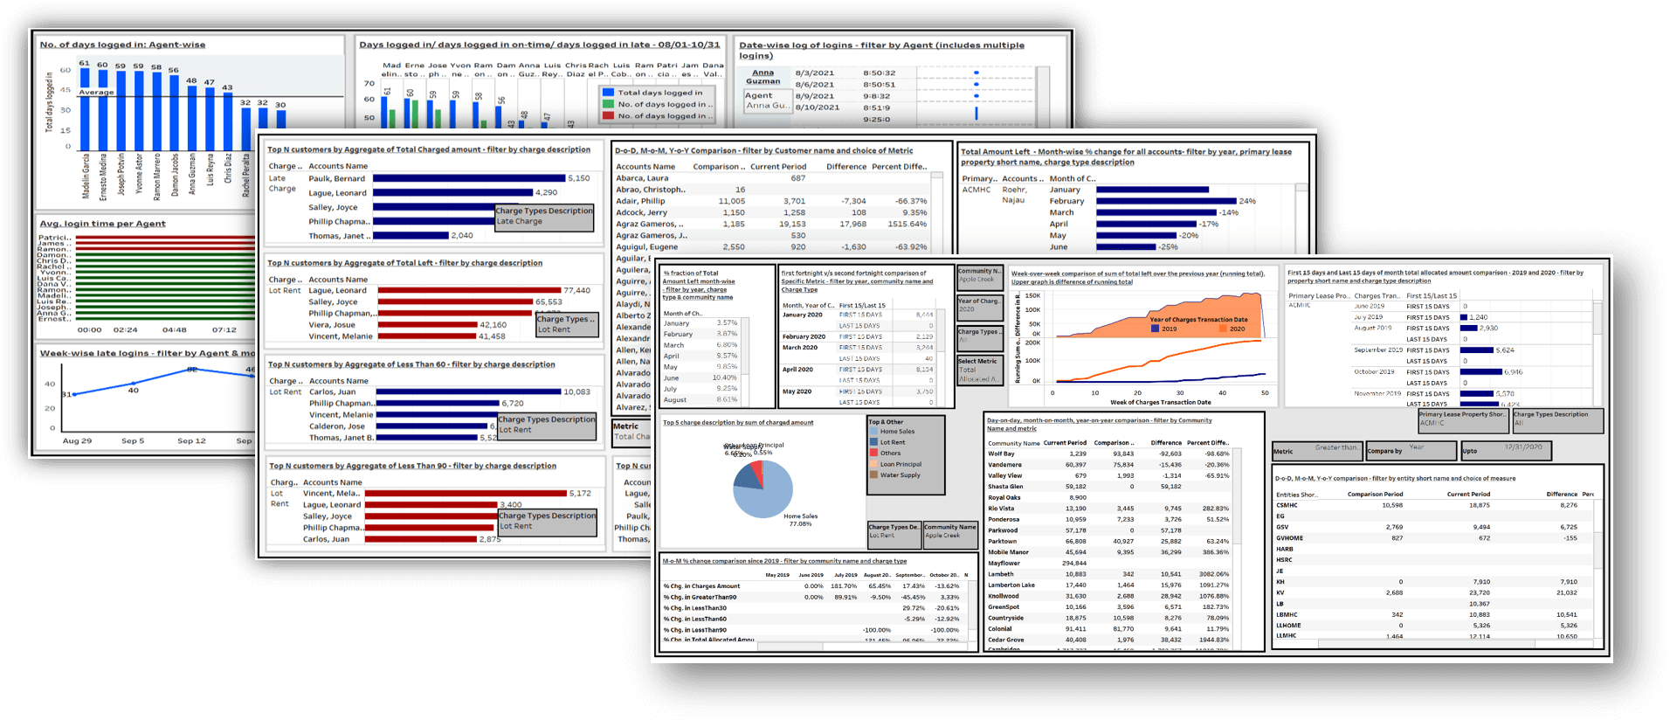Open the Year of Charg.. 2020 filter
Screen dimensions: 1670x720
click(979, 308)
